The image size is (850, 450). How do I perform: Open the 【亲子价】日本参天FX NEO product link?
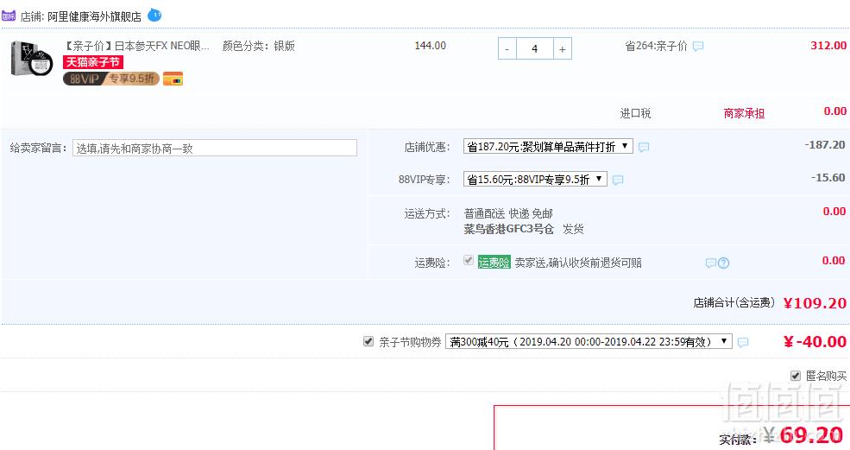[136, 46]
